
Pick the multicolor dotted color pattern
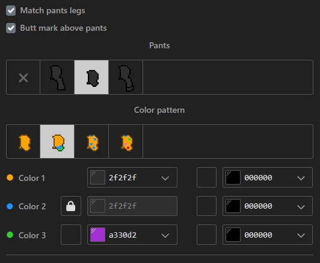click(126, 142)
